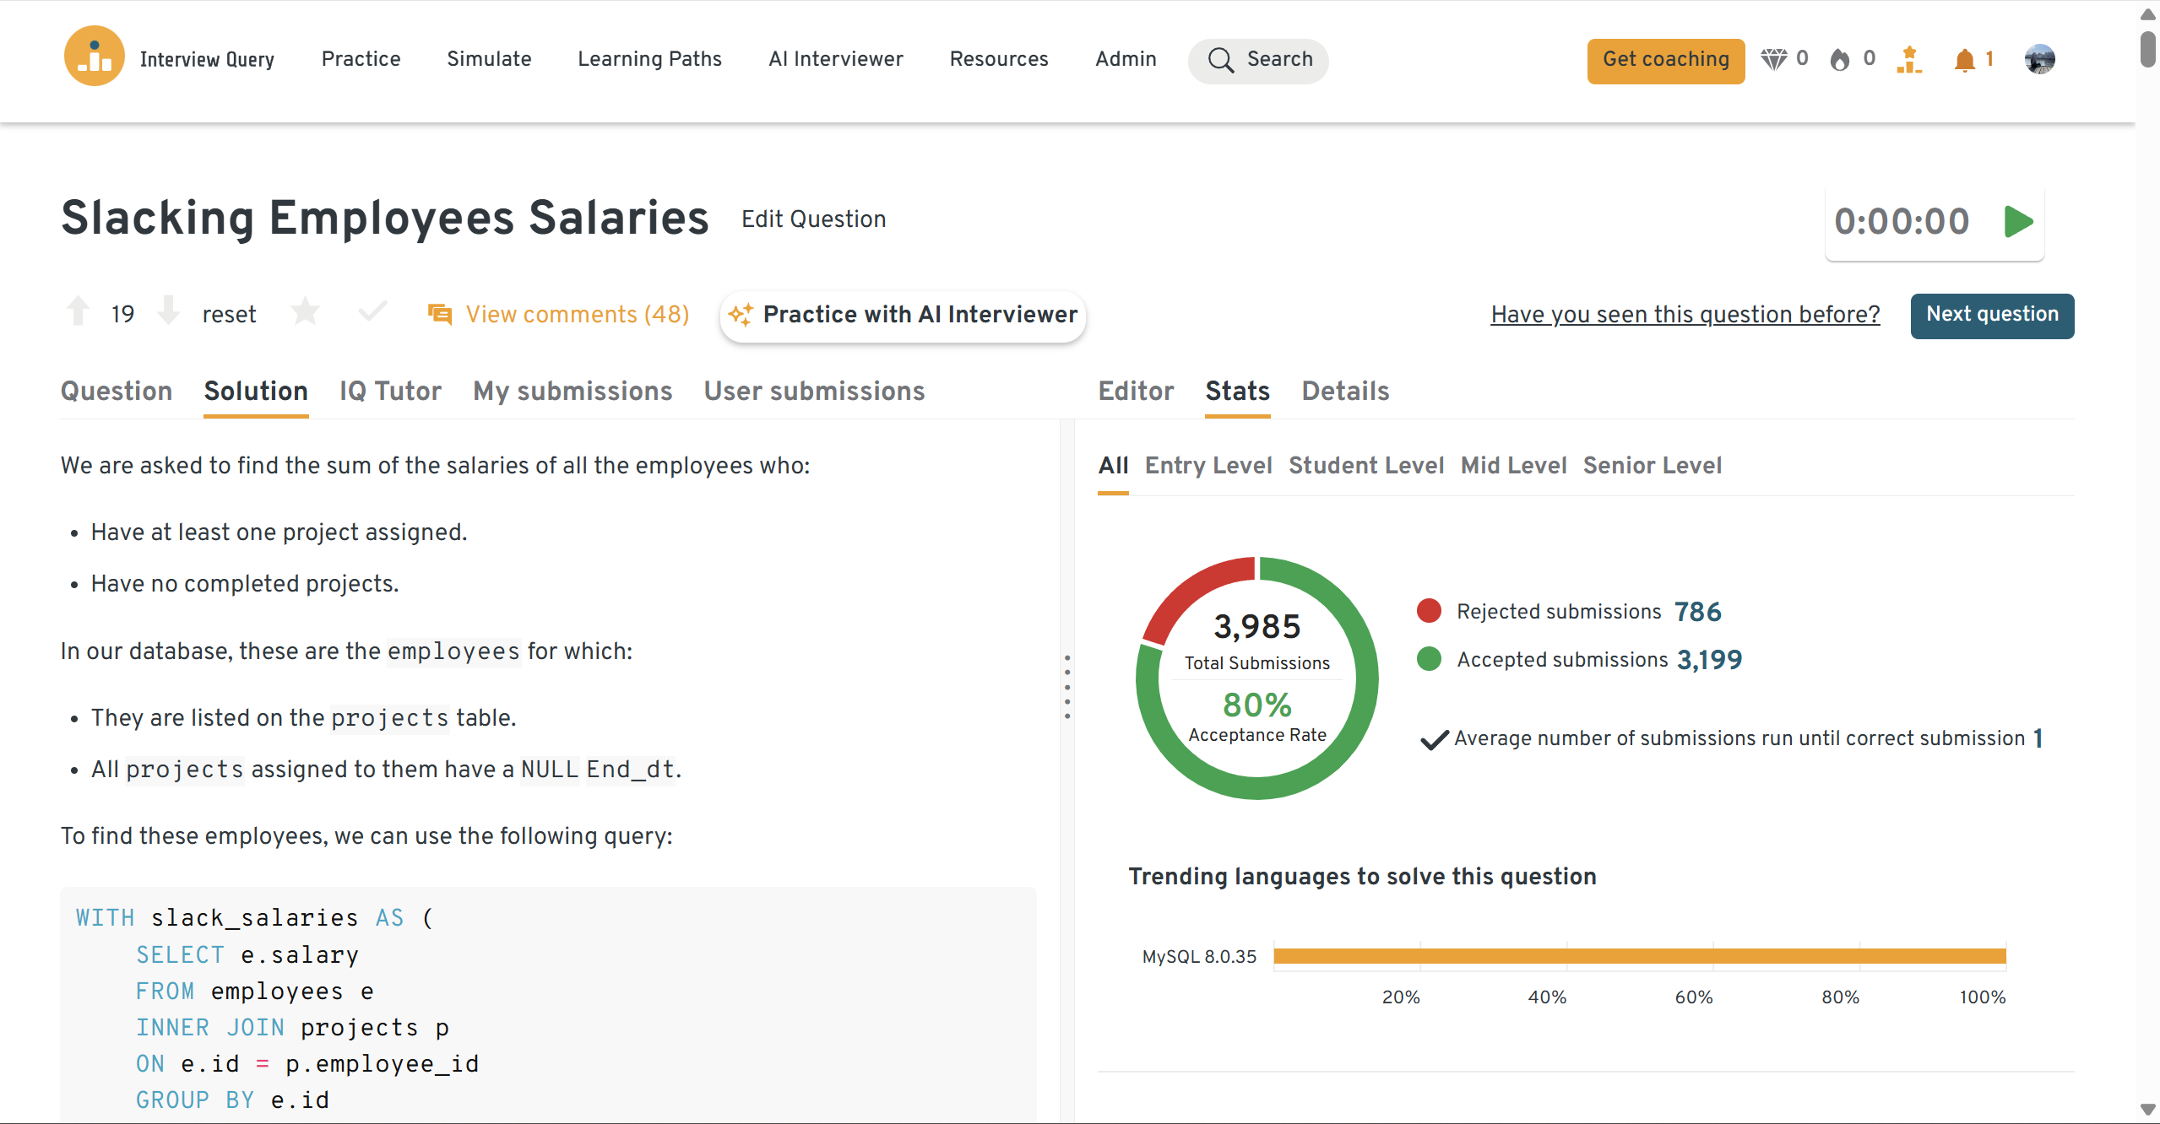Switch to the IQ Tutor tab

tap(390, 392)
